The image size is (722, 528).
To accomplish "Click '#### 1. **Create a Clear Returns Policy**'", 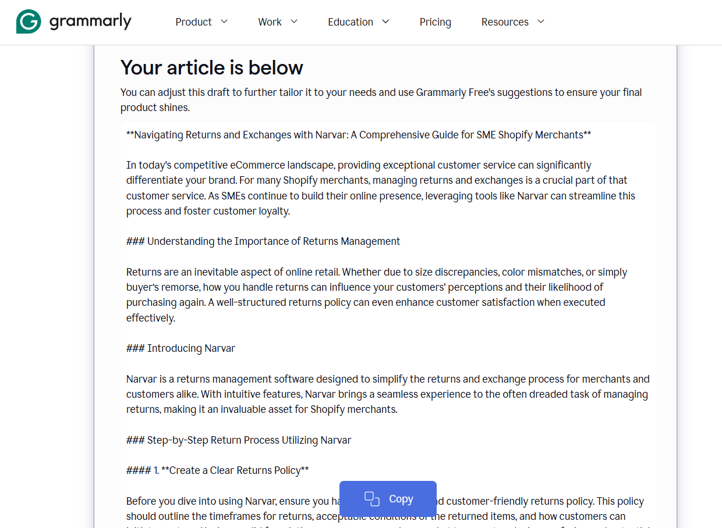I will pyautogui.click(x=218, y=470).
